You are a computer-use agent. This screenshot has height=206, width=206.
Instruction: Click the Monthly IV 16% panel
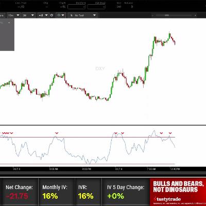[57, 192]
